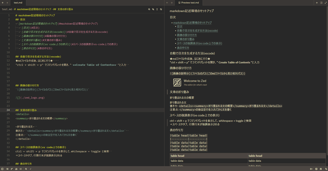The image size is (328, 171).
Task: Click 折り畳まれる文の概要 in the preview
Action: (182, 98)
